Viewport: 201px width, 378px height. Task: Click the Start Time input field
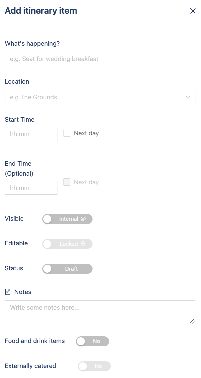31,134
